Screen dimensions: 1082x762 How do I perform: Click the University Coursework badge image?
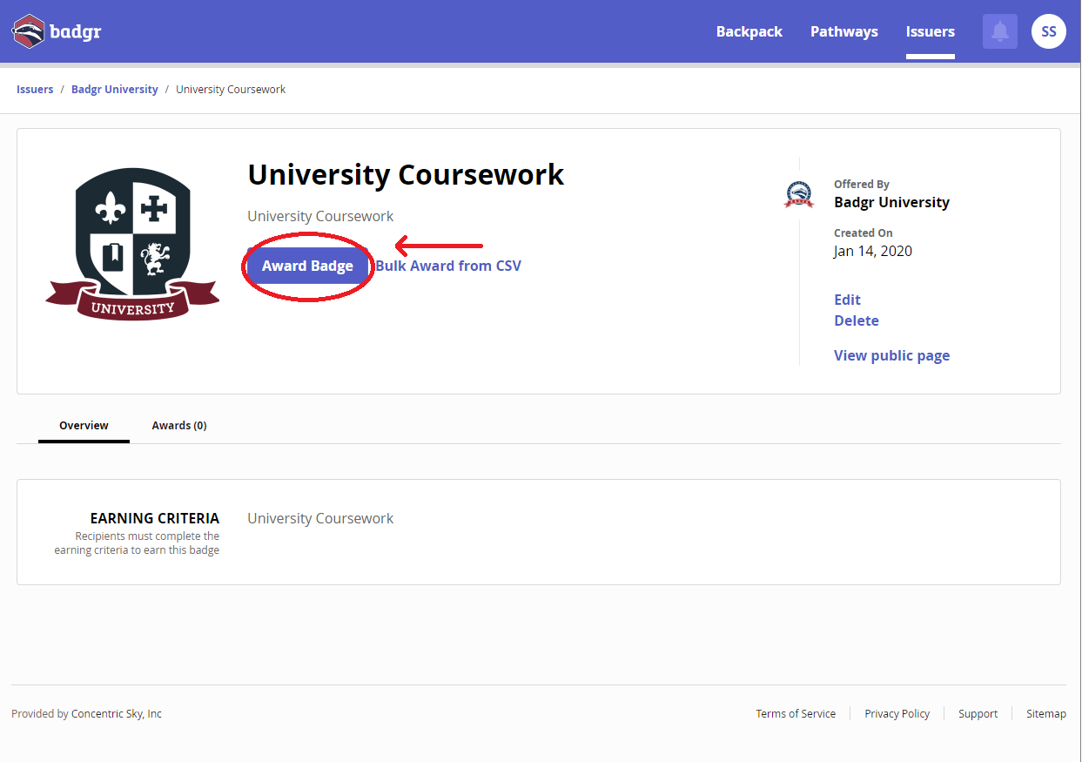point(132,243)
